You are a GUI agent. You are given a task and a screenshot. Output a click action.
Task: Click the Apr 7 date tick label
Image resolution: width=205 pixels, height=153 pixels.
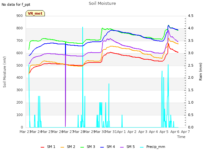coord(185,132)
